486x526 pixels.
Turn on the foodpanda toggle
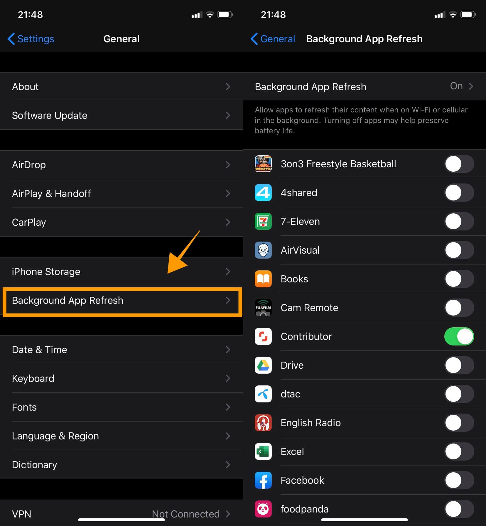[x=459, y=509]
